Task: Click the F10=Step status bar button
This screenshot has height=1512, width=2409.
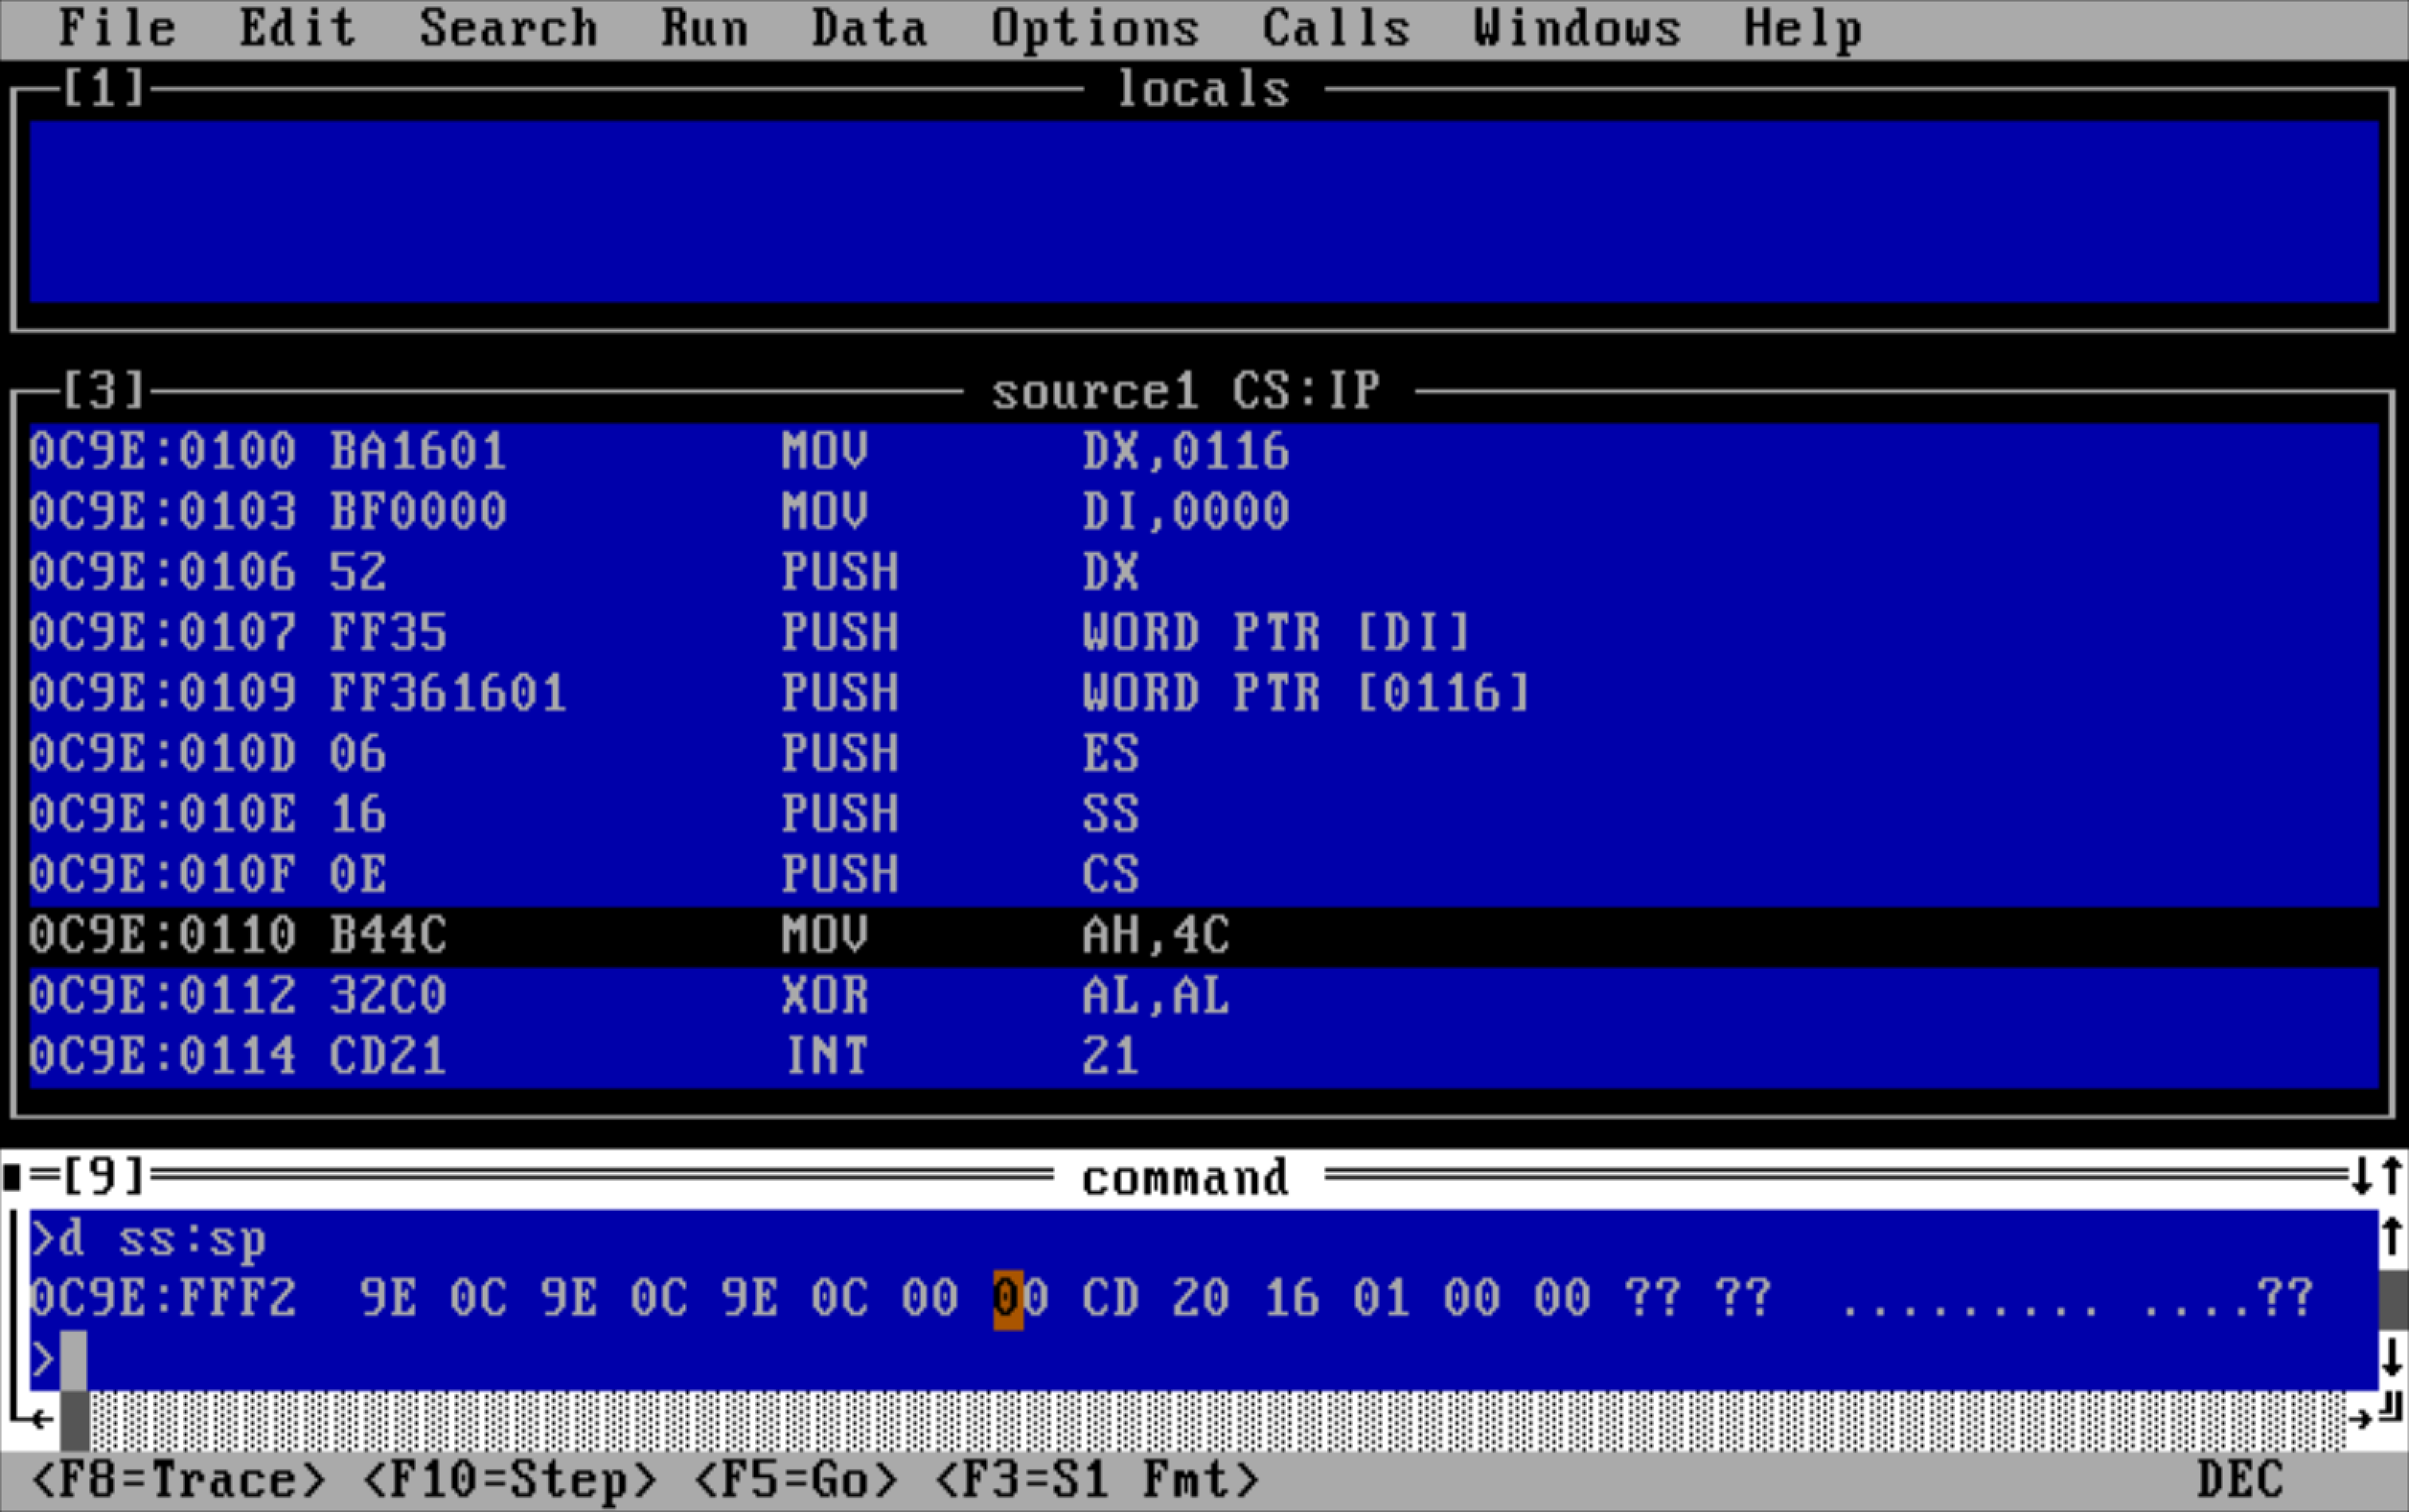Action: pos(510,1481)
